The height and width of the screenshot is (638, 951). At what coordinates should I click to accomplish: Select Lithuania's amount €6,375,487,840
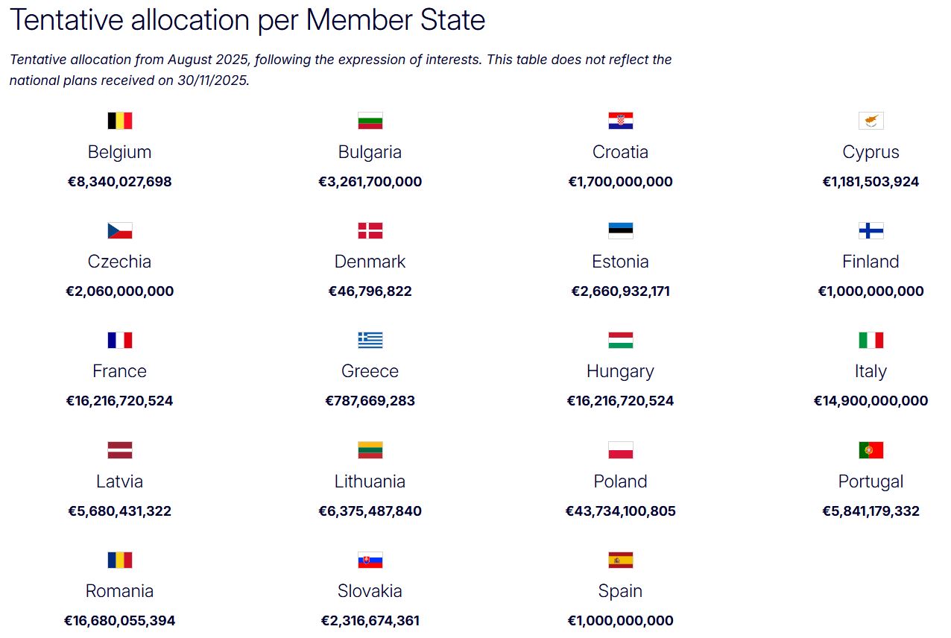[x=370, y=511]
